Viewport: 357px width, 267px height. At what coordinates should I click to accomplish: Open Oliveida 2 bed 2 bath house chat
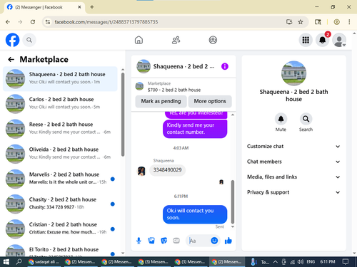click(x=60, y=154)
